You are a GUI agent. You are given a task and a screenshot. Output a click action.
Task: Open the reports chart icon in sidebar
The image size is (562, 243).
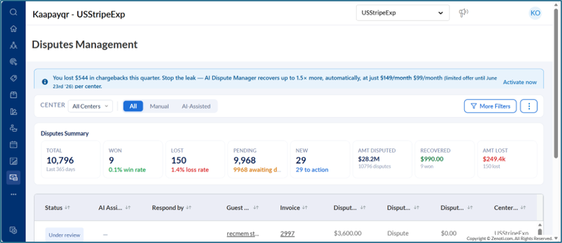(13, 161)
